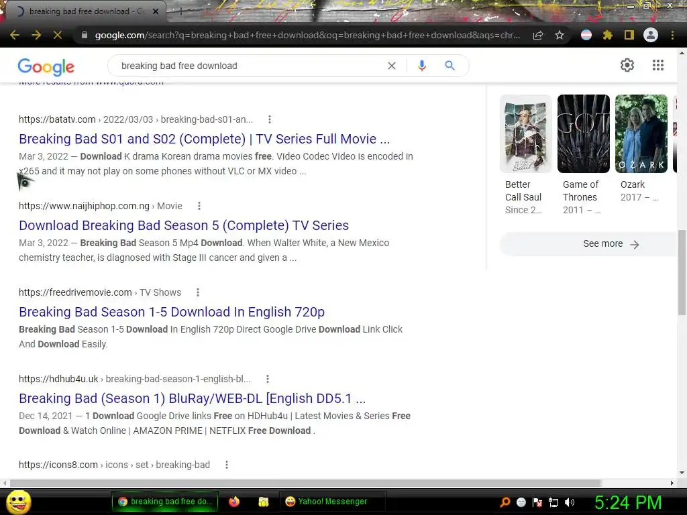Open Breaking Bad (Season 1) BluRay result
The image size is (687, 515).
[192, 398]
